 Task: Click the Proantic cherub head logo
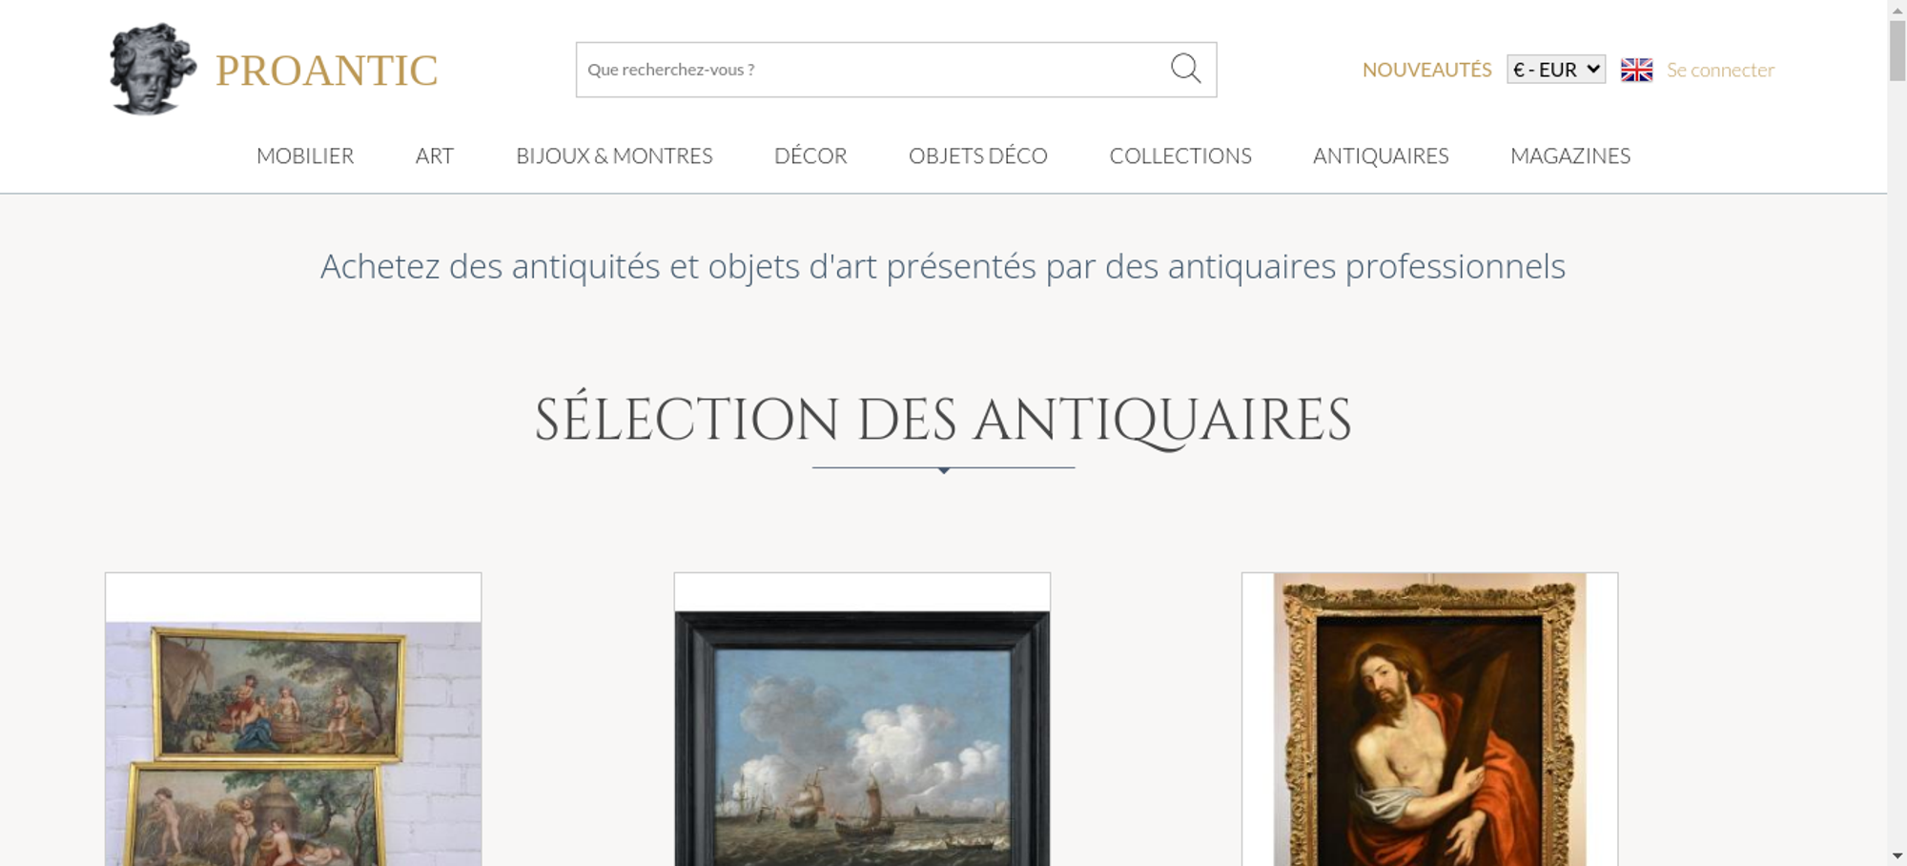[x=152, y=70]
